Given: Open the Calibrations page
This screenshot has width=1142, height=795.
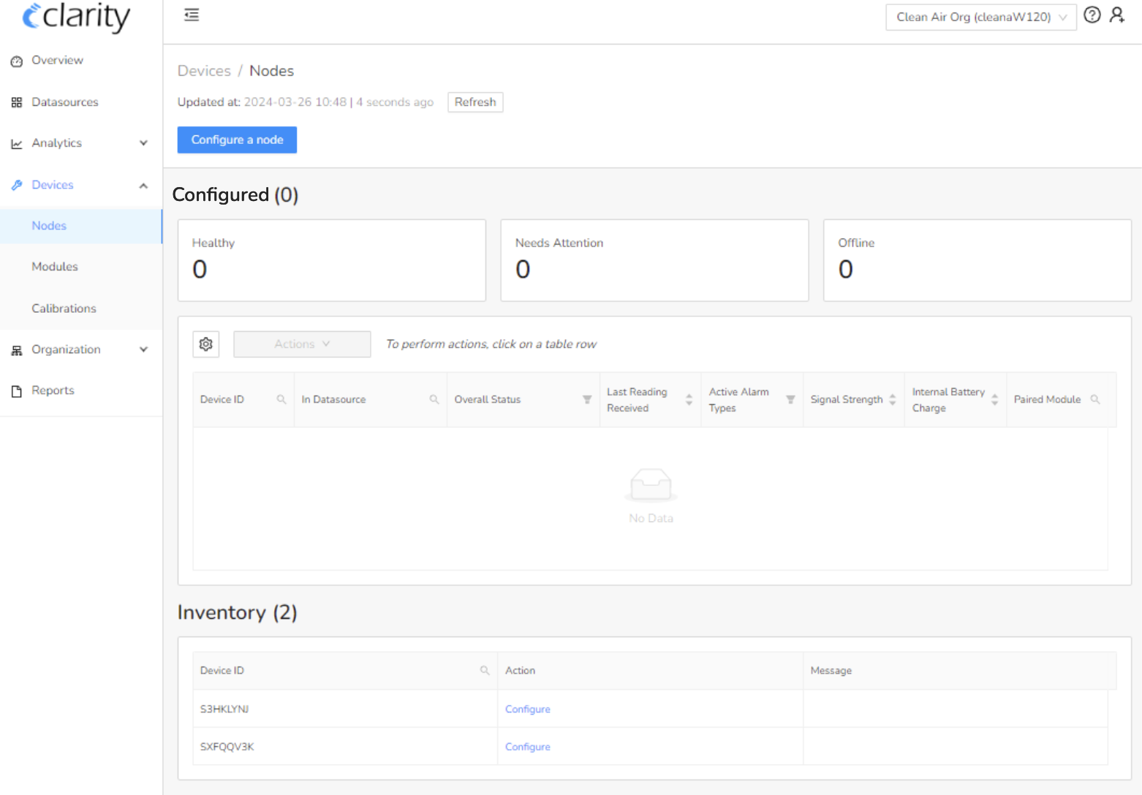Looking at the screenshot, I should click(64, 308).
